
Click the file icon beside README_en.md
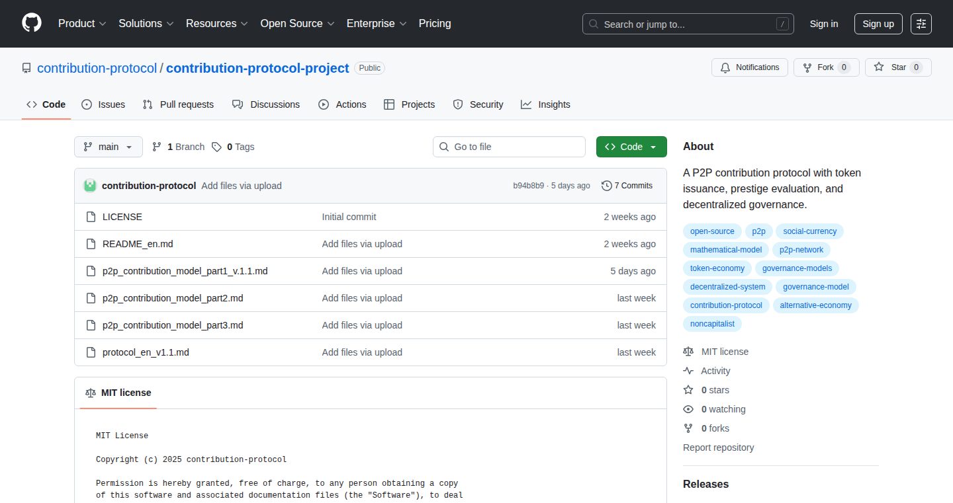tap(91, 244)
